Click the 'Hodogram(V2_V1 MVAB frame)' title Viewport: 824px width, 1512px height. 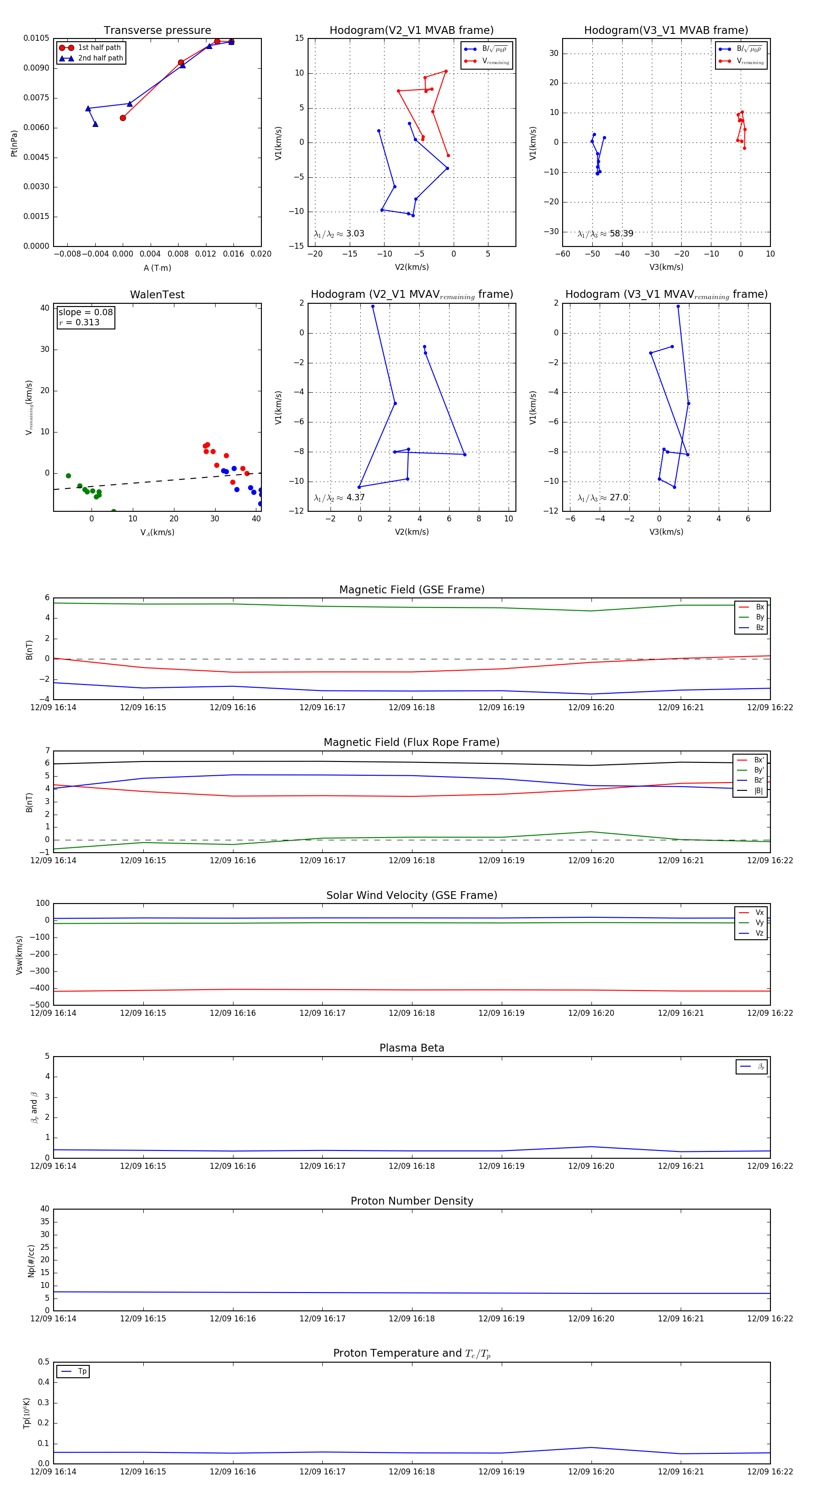point(412,31)
